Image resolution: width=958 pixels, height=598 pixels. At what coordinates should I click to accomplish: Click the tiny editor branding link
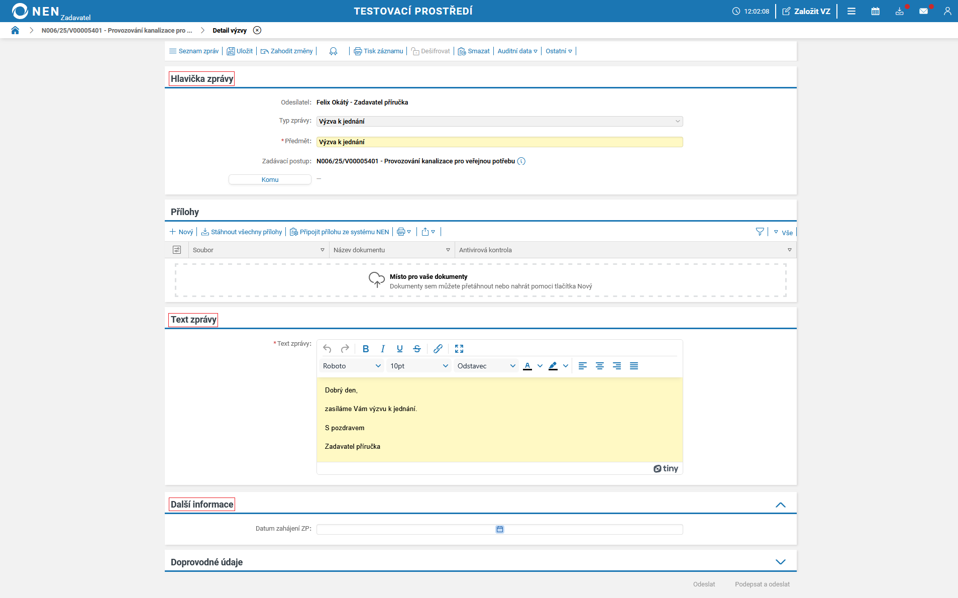666,468
